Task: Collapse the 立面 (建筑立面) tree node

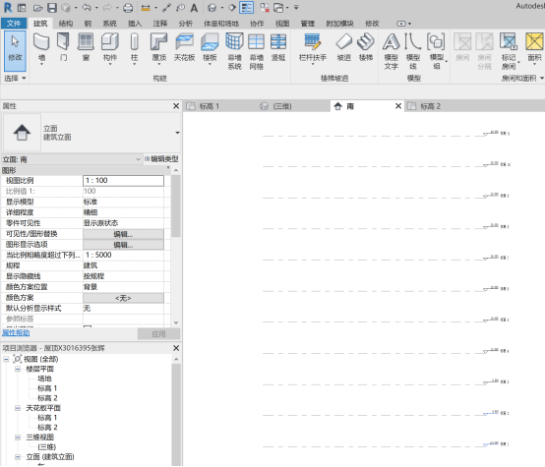Action: point(18,456)
